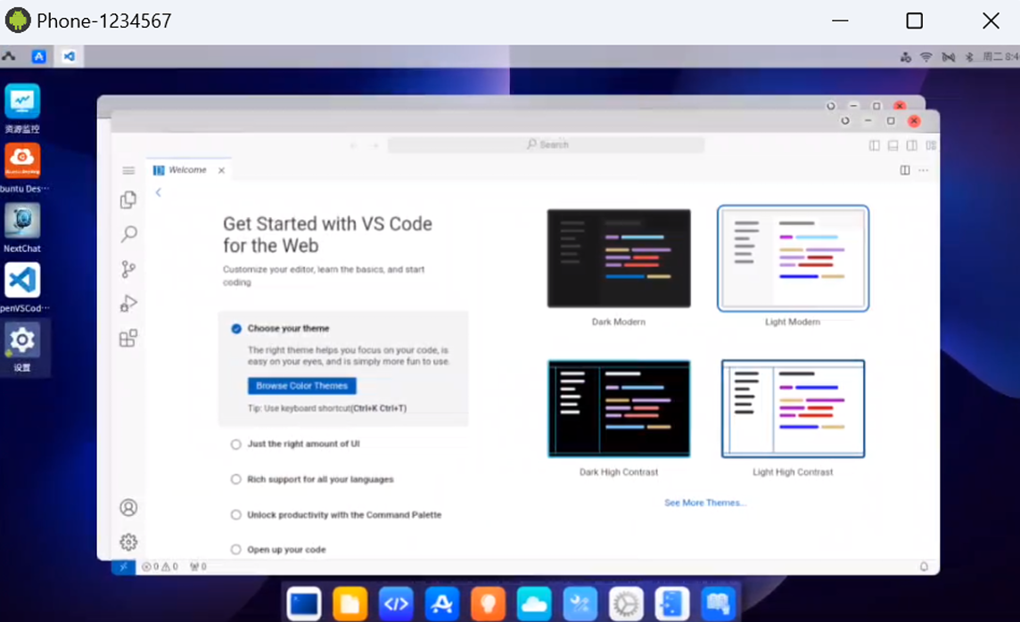
Task: Click the navigate back arrow near search
Action: tap(353, 145)
